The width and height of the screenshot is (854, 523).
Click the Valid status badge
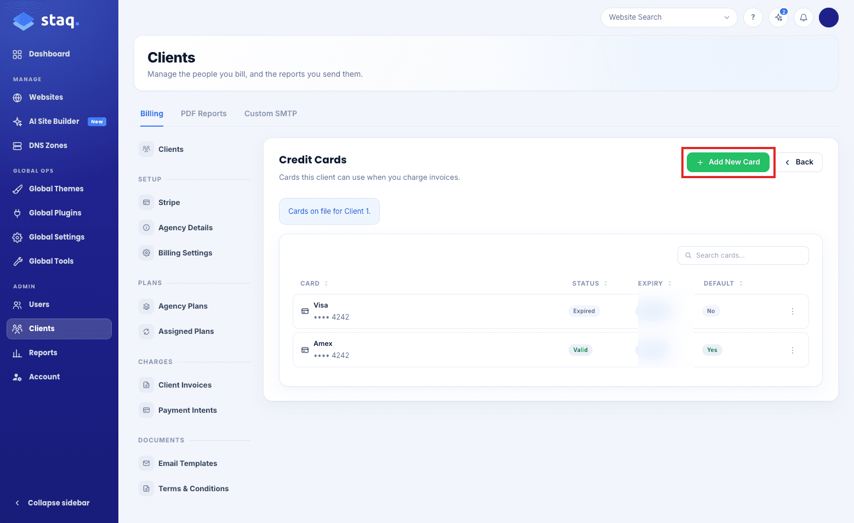click(580, 350)
